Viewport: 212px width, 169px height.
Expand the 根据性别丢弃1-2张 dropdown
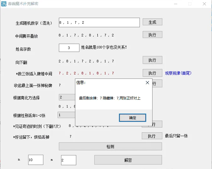pyautogui.click(x=66, y=115)
